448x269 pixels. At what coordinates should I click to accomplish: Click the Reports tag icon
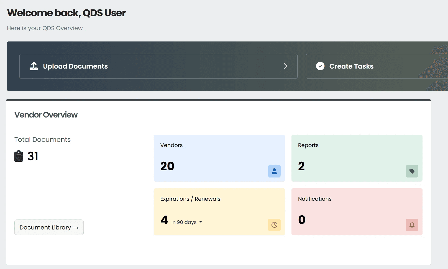412,171
